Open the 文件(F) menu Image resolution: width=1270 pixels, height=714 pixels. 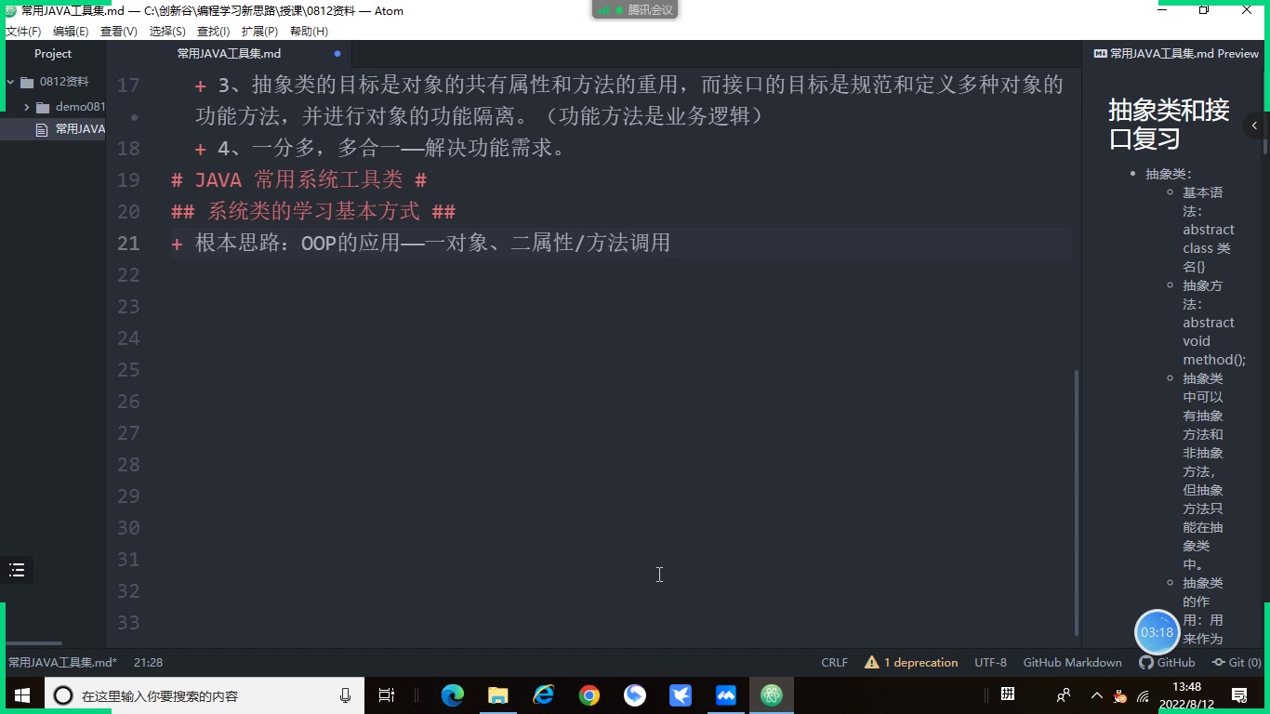pyautogui.click(x=23, y=31)
